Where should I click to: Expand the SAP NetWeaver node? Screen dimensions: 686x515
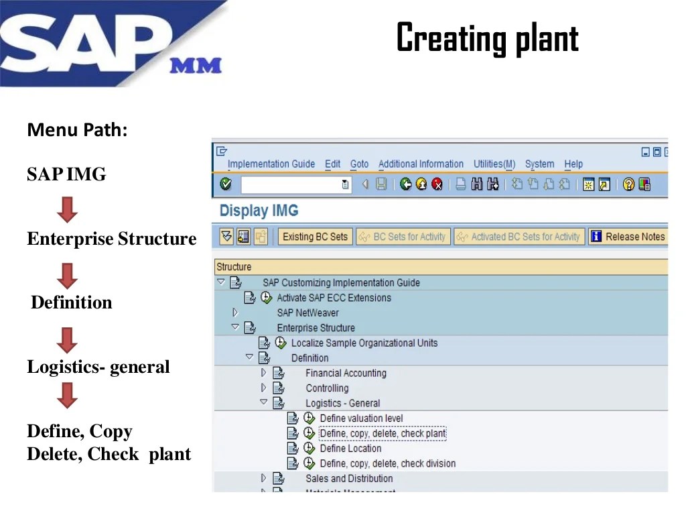point(235,312)
